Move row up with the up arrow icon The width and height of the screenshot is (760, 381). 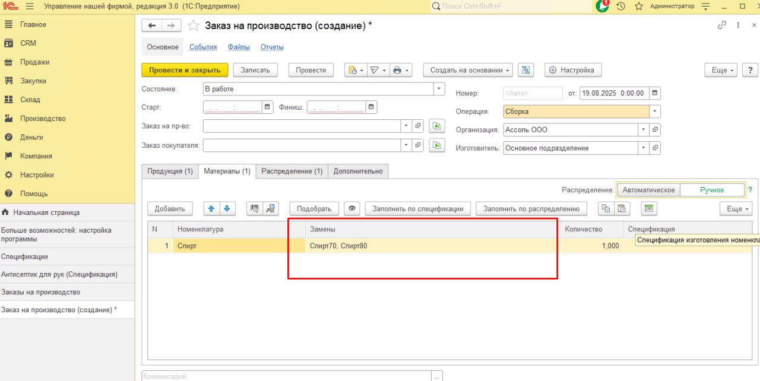(x=211, y=208)
